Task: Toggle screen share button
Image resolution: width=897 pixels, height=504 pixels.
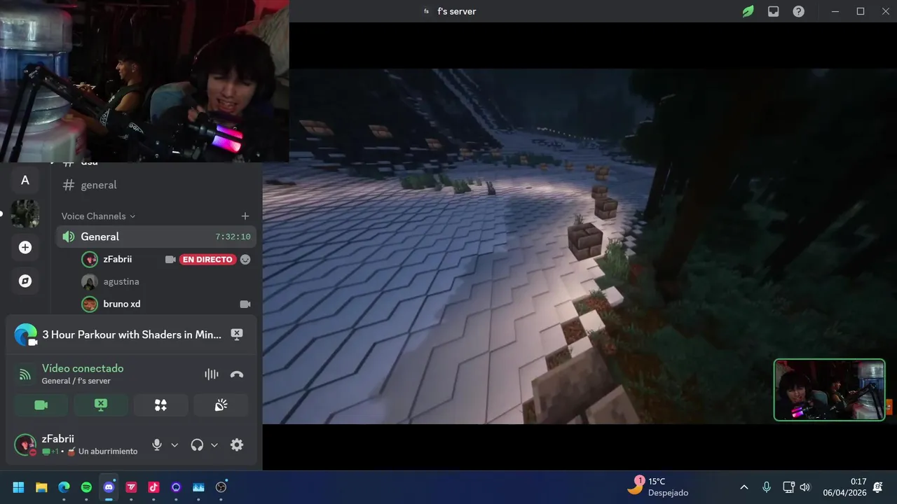Action: [101, 405]
